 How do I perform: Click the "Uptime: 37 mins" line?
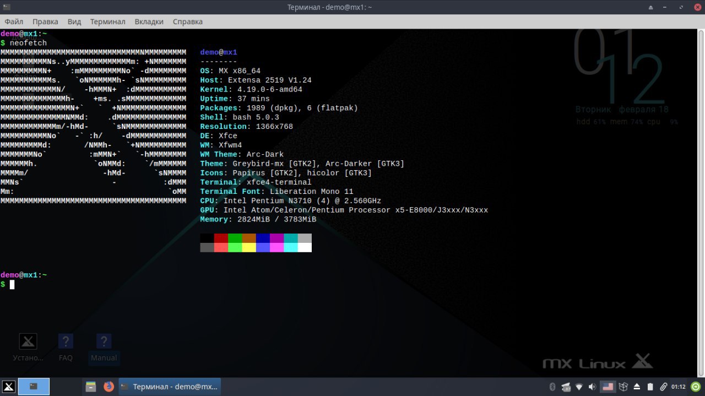(x=235, y=99)
